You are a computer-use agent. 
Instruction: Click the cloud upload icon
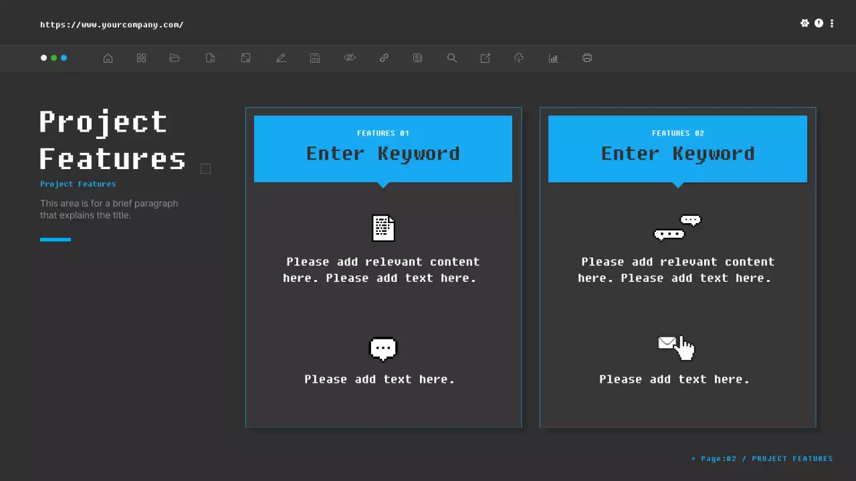point(518,58)
